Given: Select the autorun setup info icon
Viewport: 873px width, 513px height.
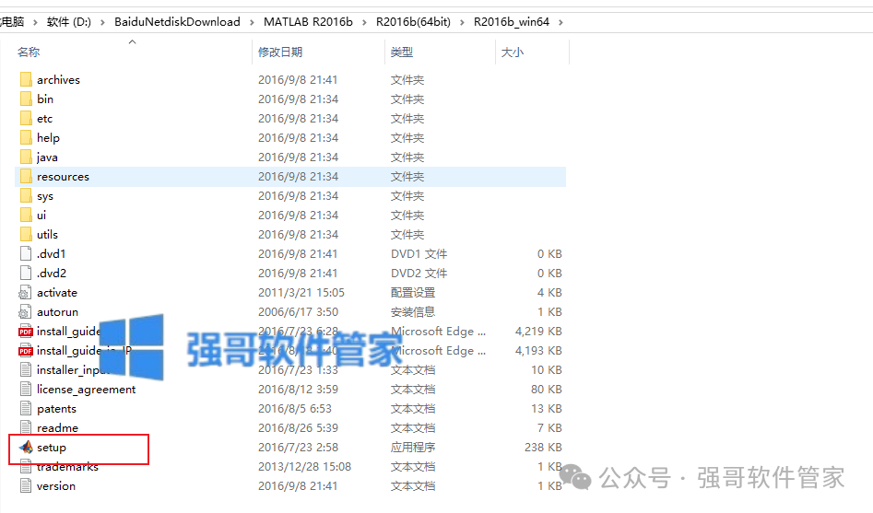Looking at the screenshot, I should (25, 311).
